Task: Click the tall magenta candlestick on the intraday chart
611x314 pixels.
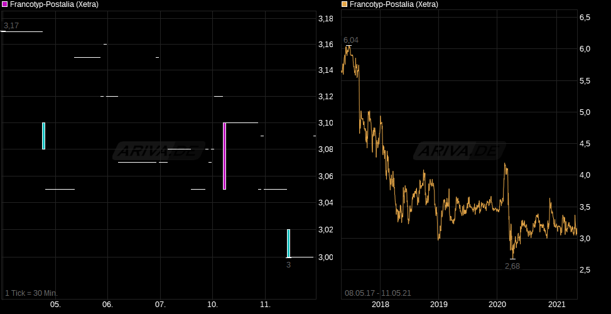Action: pos(224,156)
